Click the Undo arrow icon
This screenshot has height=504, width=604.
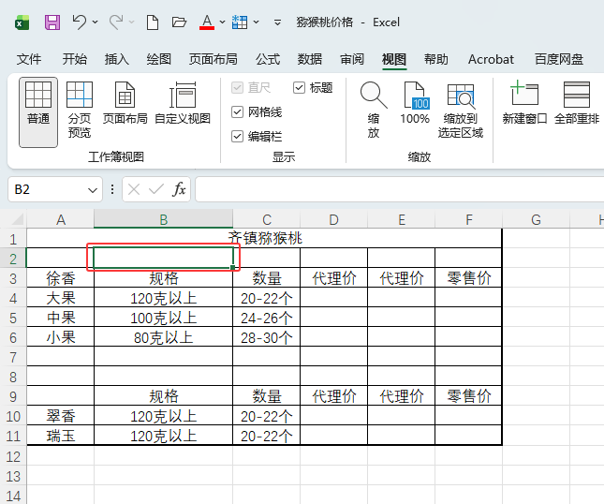79,22
